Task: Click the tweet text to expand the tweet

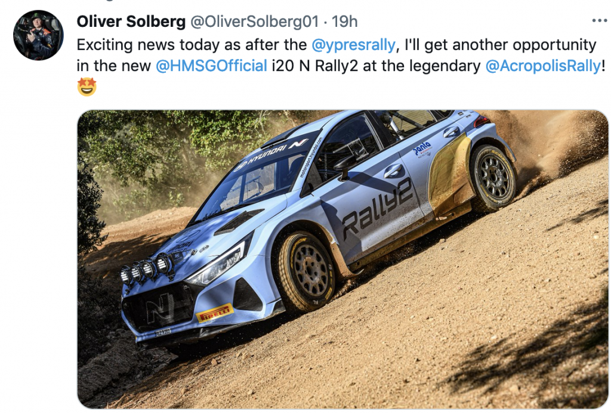Action: pyautogui.click(x=341, y=55)
